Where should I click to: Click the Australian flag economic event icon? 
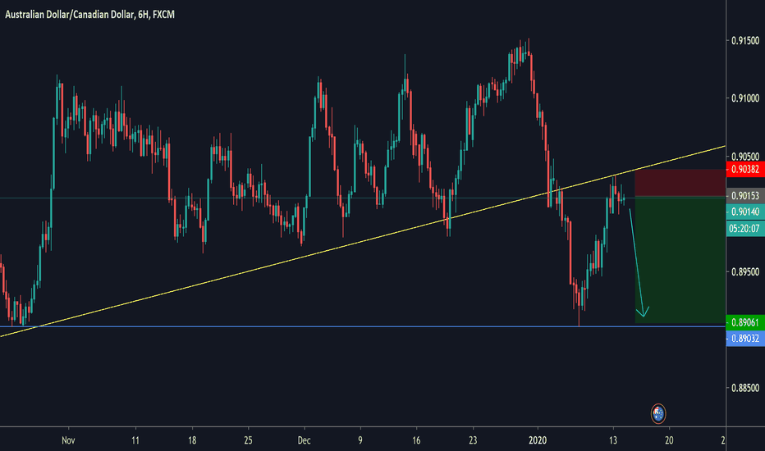point(657,413)
